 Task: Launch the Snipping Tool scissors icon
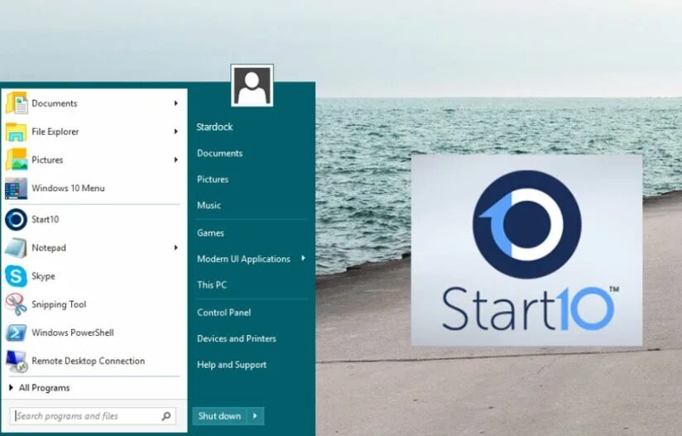[16, 304]
